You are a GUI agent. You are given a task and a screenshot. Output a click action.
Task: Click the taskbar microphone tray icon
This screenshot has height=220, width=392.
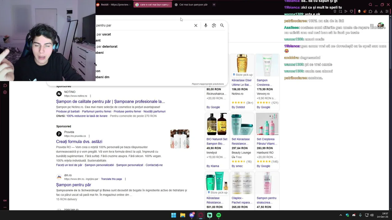360,215
